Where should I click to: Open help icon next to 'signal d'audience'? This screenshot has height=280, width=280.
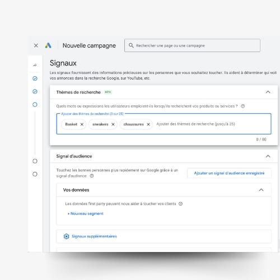click(x=92, y=176)
